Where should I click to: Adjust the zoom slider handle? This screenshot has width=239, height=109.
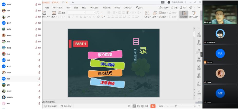coord(176,106)
